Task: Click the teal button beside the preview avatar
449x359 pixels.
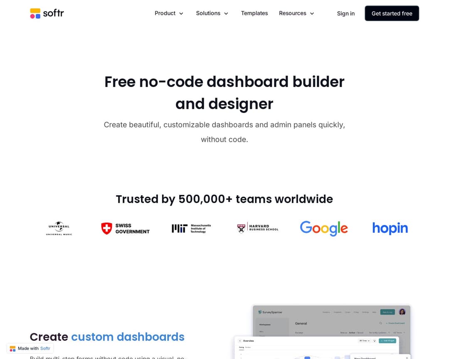Action: click(x=387, y=312)
